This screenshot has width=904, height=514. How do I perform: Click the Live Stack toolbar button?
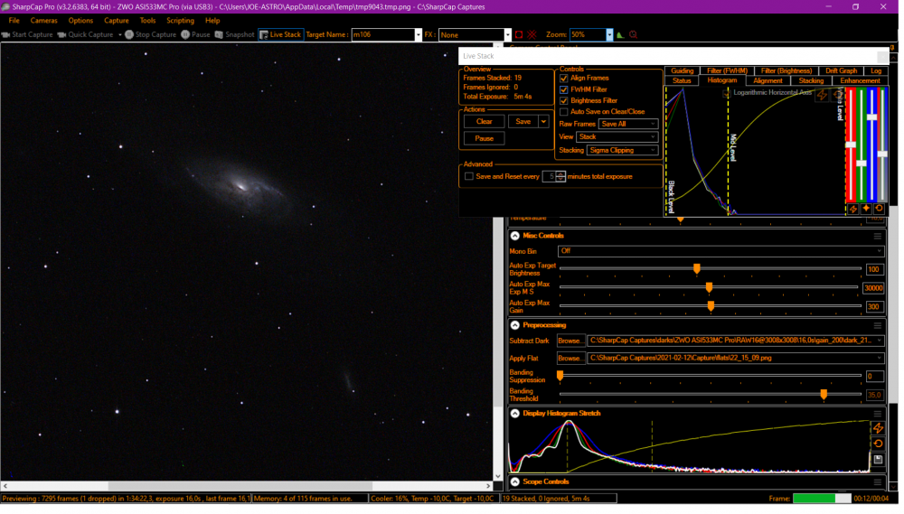pos(281,34)
